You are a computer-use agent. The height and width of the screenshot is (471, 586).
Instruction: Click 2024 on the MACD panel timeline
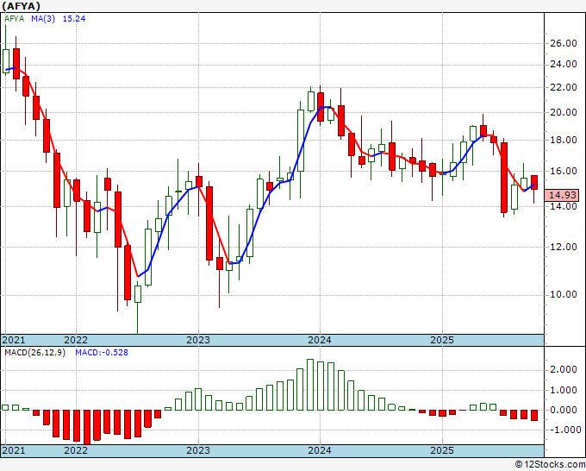[x=320, y=450]
